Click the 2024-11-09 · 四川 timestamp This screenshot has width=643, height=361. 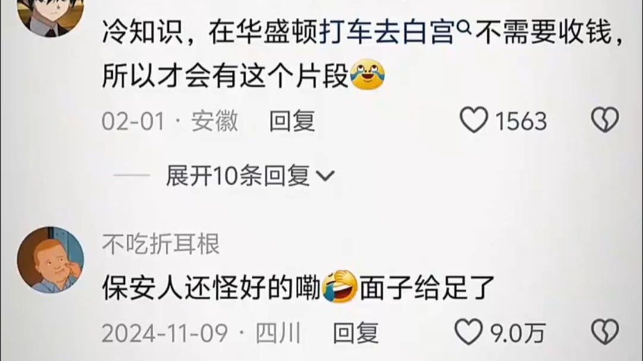(201, 333)
